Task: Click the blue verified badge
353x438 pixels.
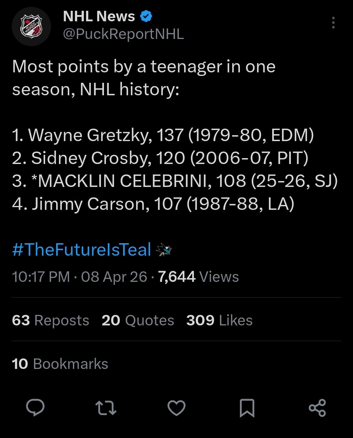Action: click(146, 16)
